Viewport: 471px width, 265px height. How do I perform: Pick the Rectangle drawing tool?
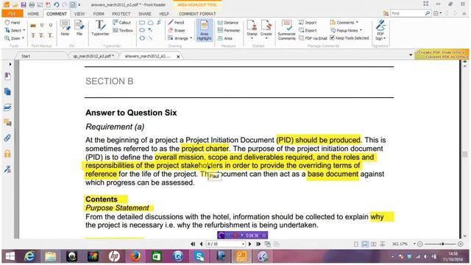point(142,23)
